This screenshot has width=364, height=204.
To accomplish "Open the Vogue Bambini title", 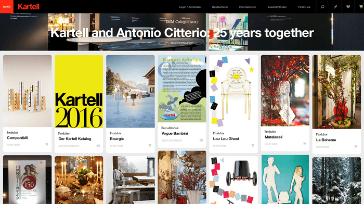I will click(175, 133).
